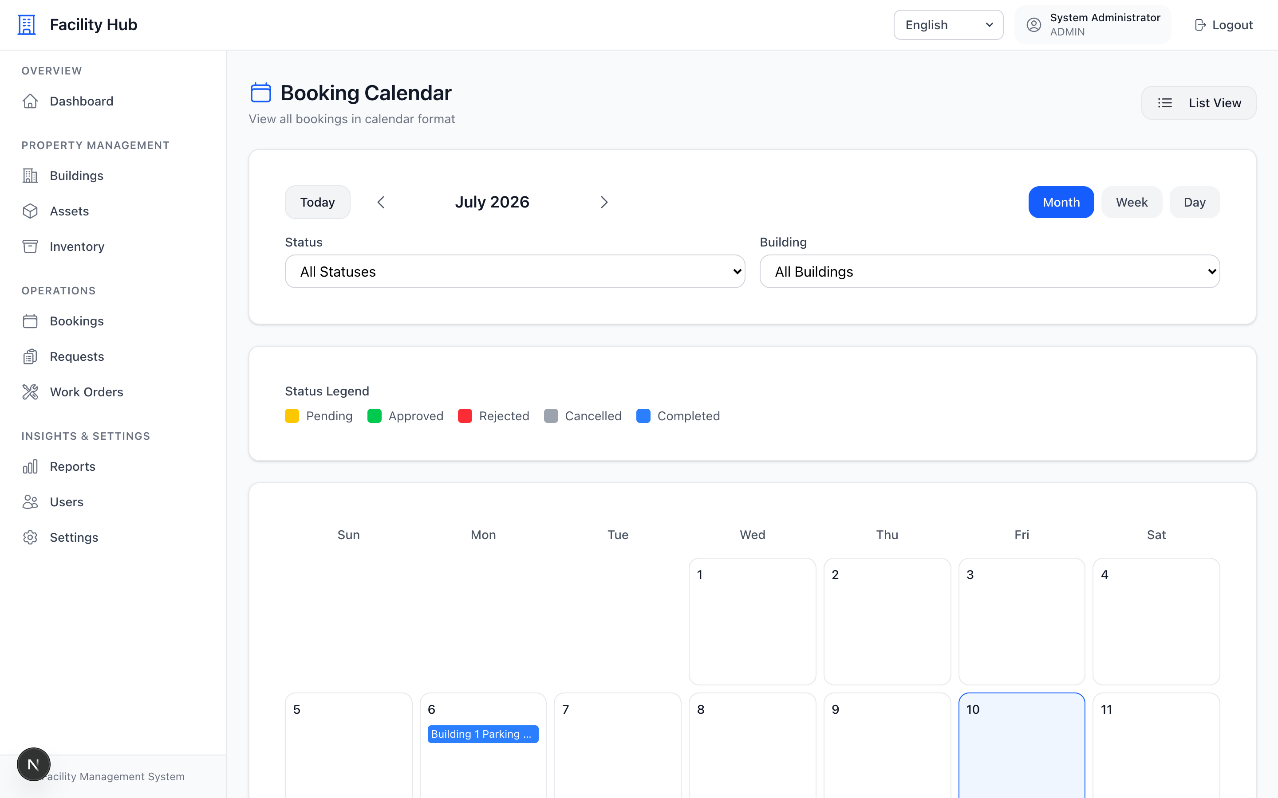Click the Today button
The width and height of the screenshot is (1278, 798).
[317, 202]
